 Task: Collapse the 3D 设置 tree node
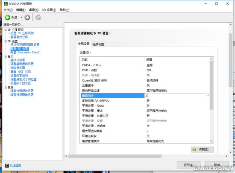pyautogui.click(x=6, y=41)
